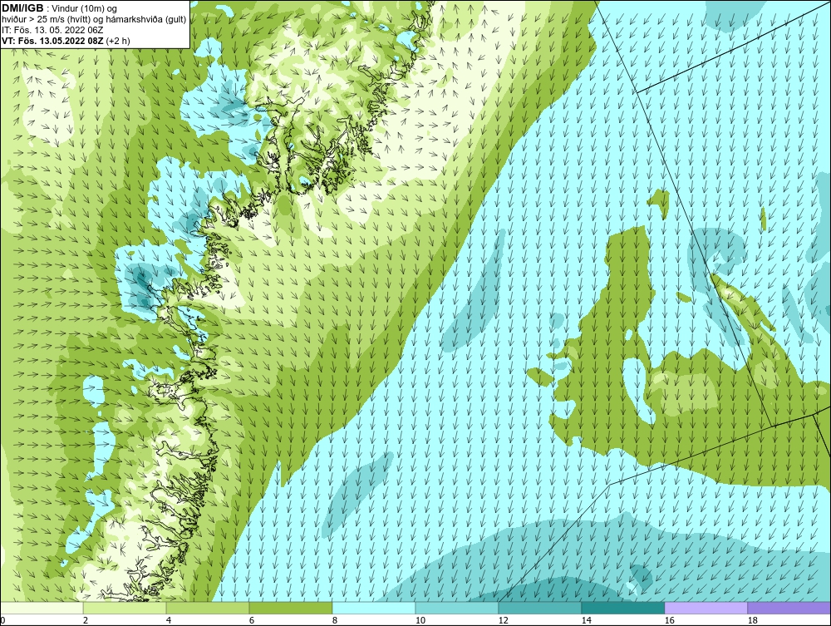
Task: Click the 14–16 m/s dark teal swatch
Action: click(x=623, y=608)
